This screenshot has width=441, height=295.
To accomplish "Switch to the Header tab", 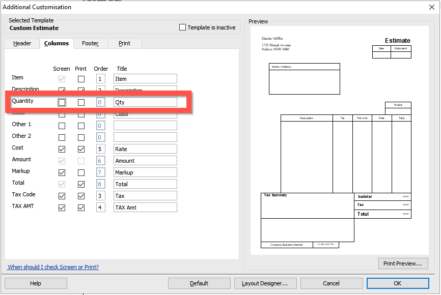I will pos(22,43).
